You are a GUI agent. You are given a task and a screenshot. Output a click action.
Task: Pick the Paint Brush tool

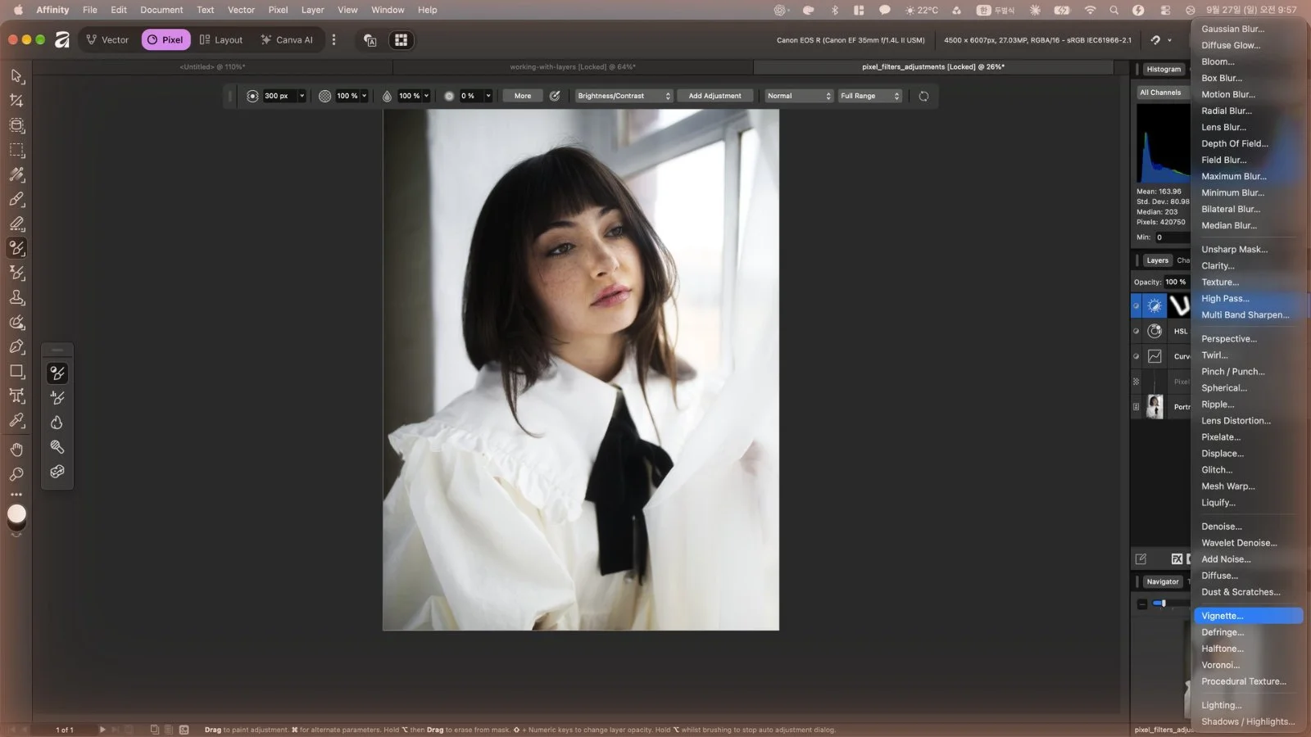pyautogui.click(x=16, y=199)
